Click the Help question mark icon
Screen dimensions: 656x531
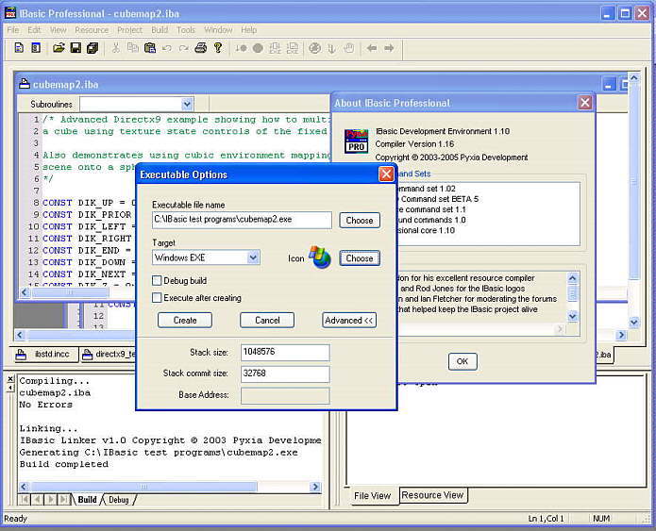coord(217,48)
